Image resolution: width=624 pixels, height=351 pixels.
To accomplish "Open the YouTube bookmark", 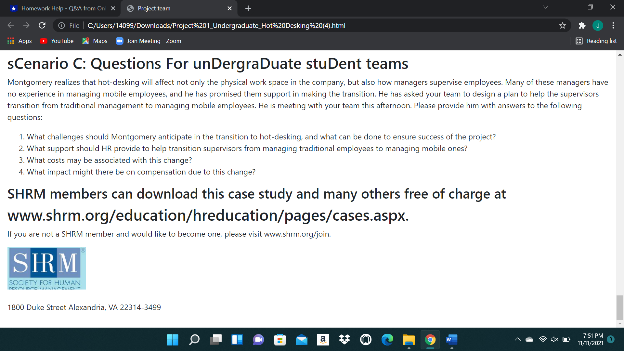I will coord(57,41).
